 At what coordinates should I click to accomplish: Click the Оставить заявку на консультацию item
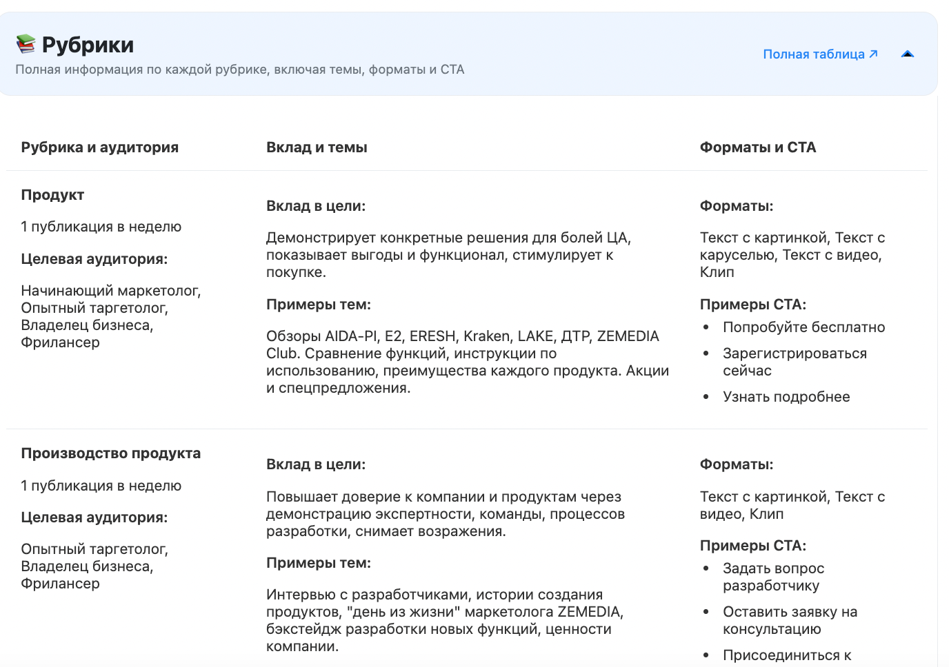pyautogui.click(x=790, y=620)
